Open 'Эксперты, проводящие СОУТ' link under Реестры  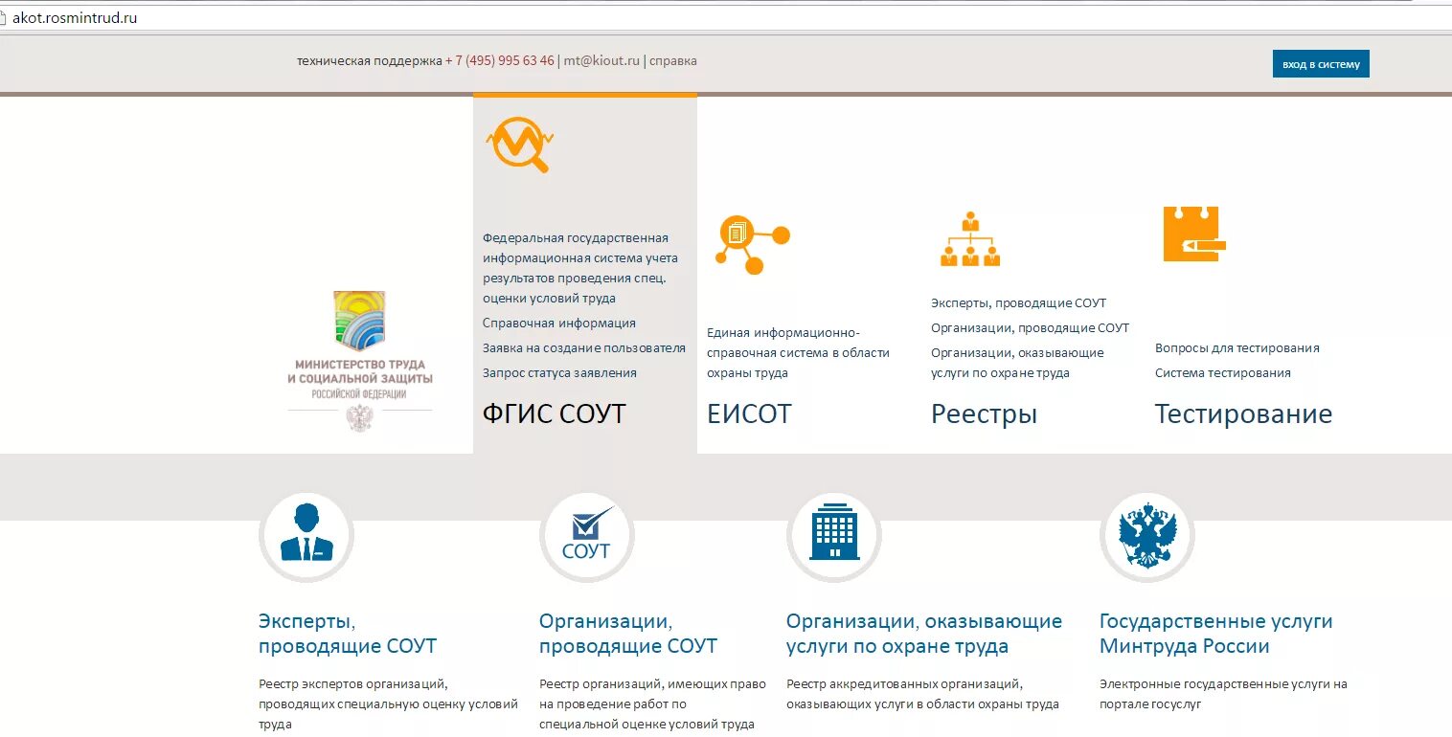pos(1018,303)
